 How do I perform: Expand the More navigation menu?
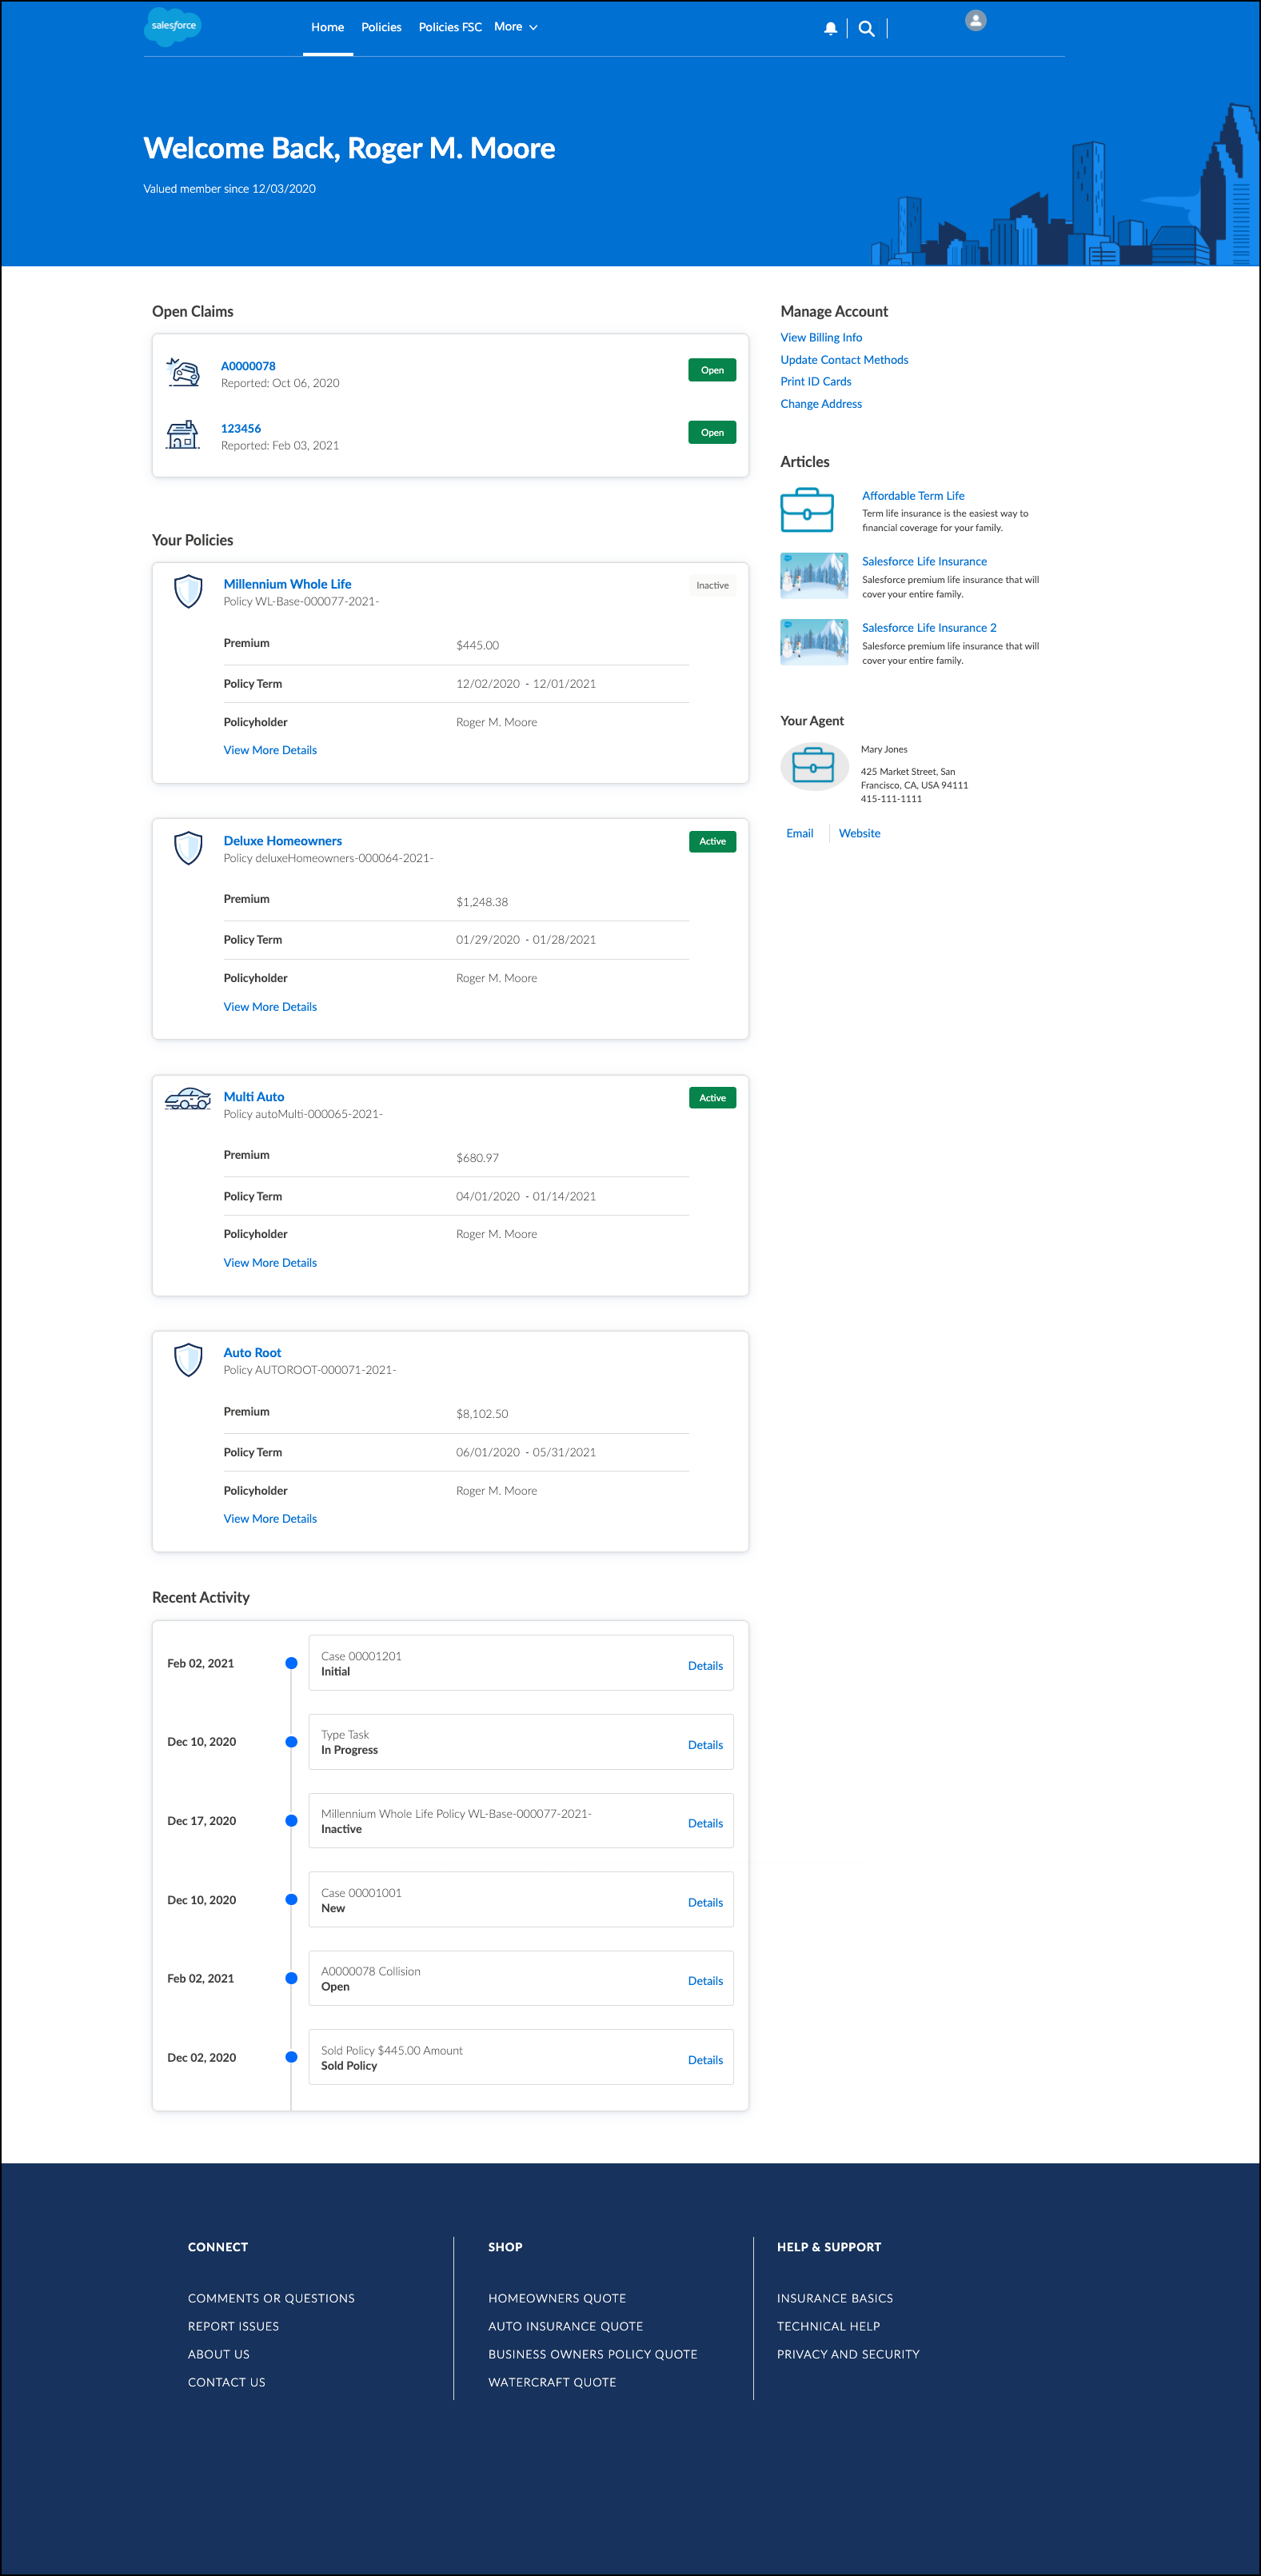[x=515, y=27]
